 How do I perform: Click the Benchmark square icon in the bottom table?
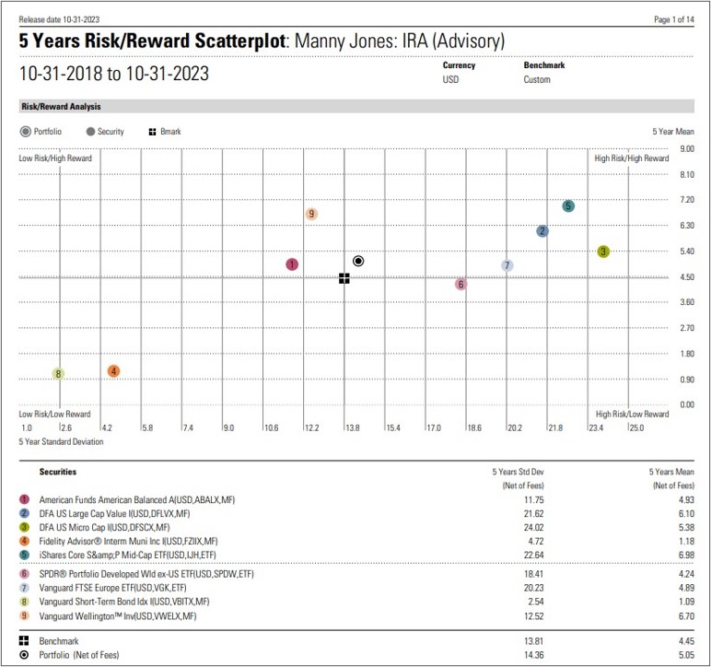24,640
